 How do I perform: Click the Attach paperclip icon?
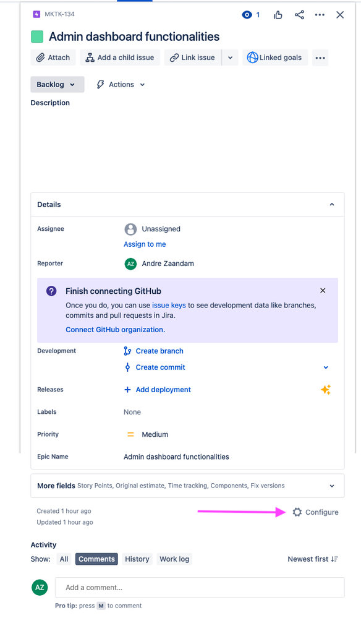pyautogui.click(x=39, y=57)
